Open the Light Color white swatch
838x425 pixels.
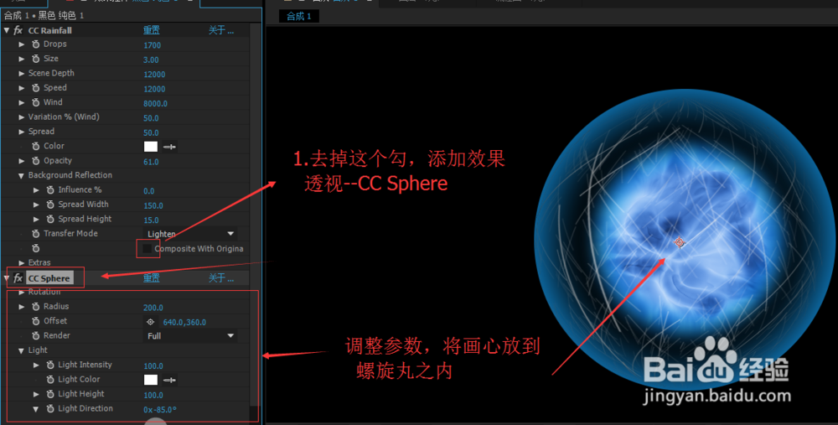click(x=151, y=380)
